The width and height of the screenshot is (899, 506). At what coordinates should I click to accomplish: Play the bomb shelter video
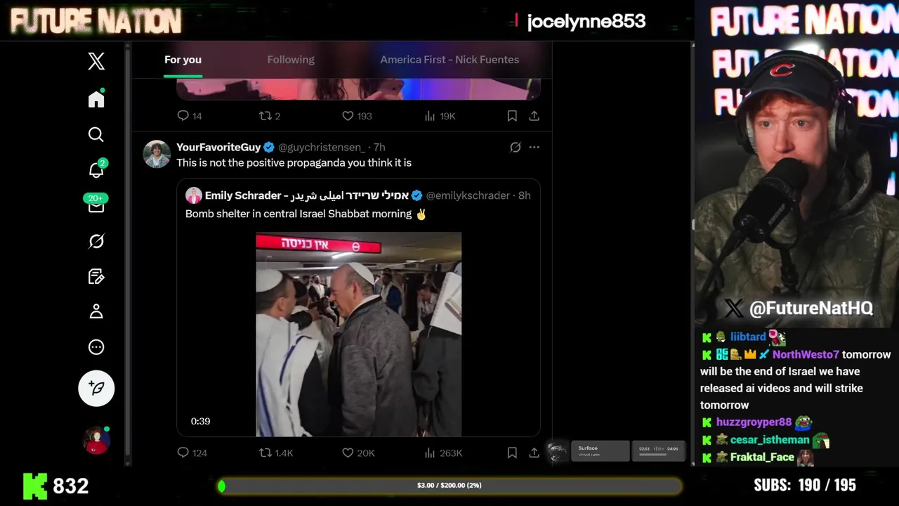click(x=358, y=335)
